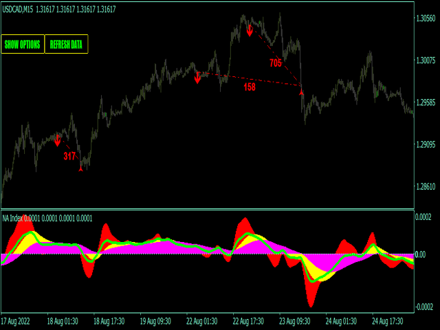Screen dimensions: 440x330
Task: Click the 0.00 indicator scale label
Action: [x=420, y=254]
